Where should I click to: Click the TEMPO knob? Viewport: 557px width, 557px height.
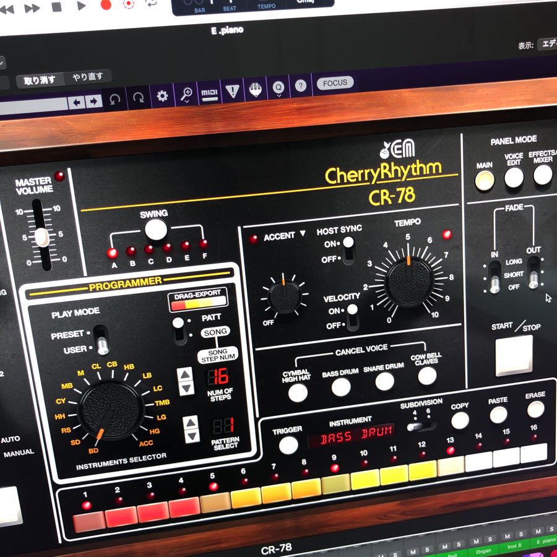pos(410,282)
